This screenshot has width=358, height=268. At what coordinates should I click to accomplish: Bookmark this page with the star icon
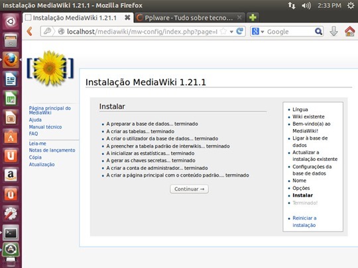click(223, 32)
